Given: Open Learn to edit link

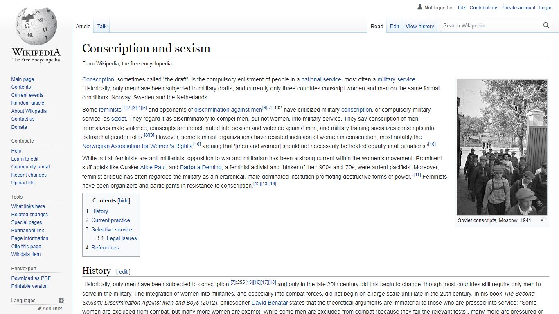Looking at the screenshot, I should (25, 159).
